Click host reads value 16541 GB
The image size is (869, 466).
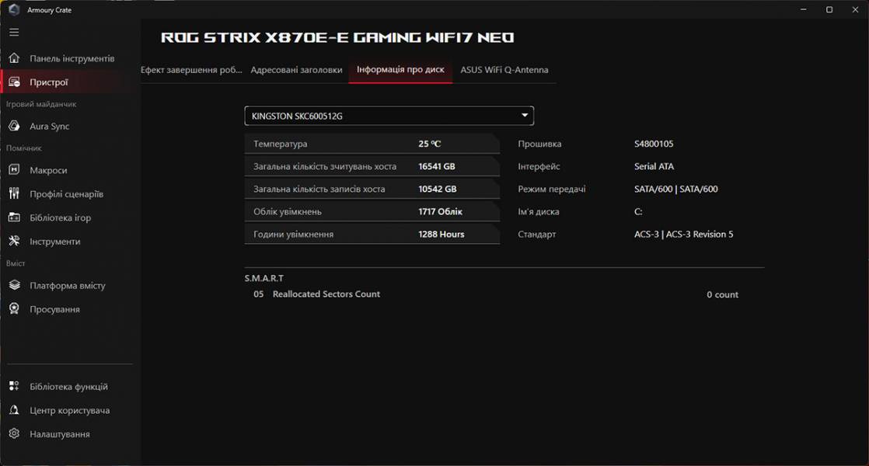click(x=437, y=166)
